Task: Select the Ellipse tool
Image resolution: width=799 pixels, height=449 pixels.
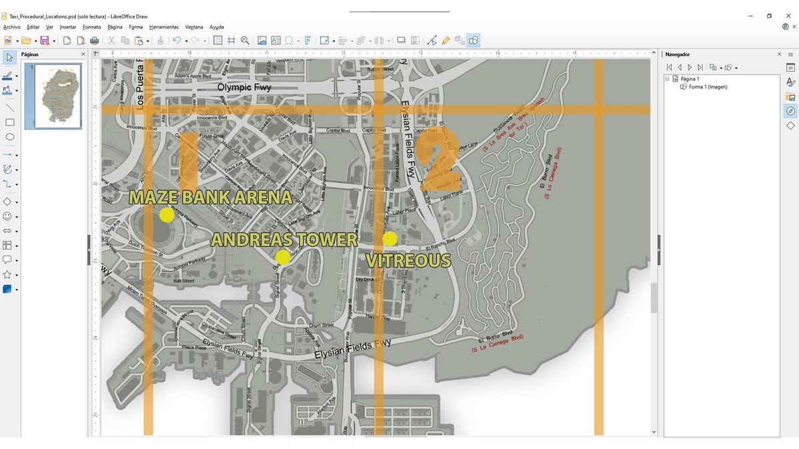Action: [9, 136]
